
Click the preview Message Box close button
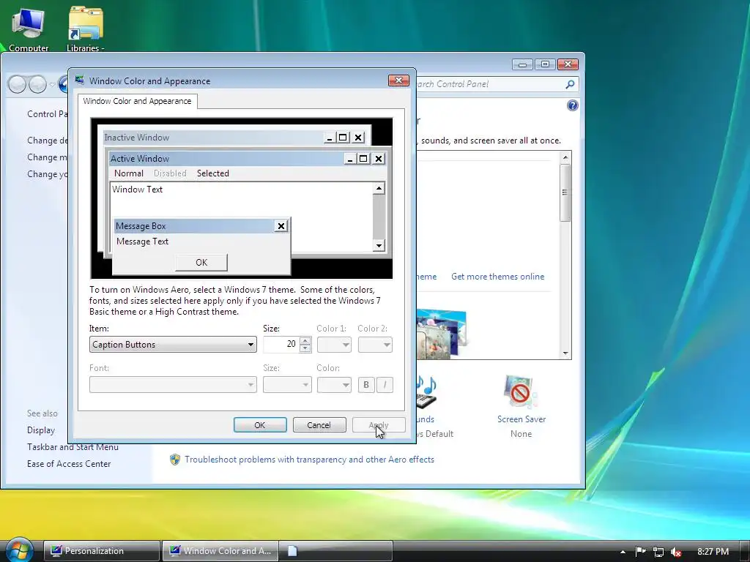281,226
